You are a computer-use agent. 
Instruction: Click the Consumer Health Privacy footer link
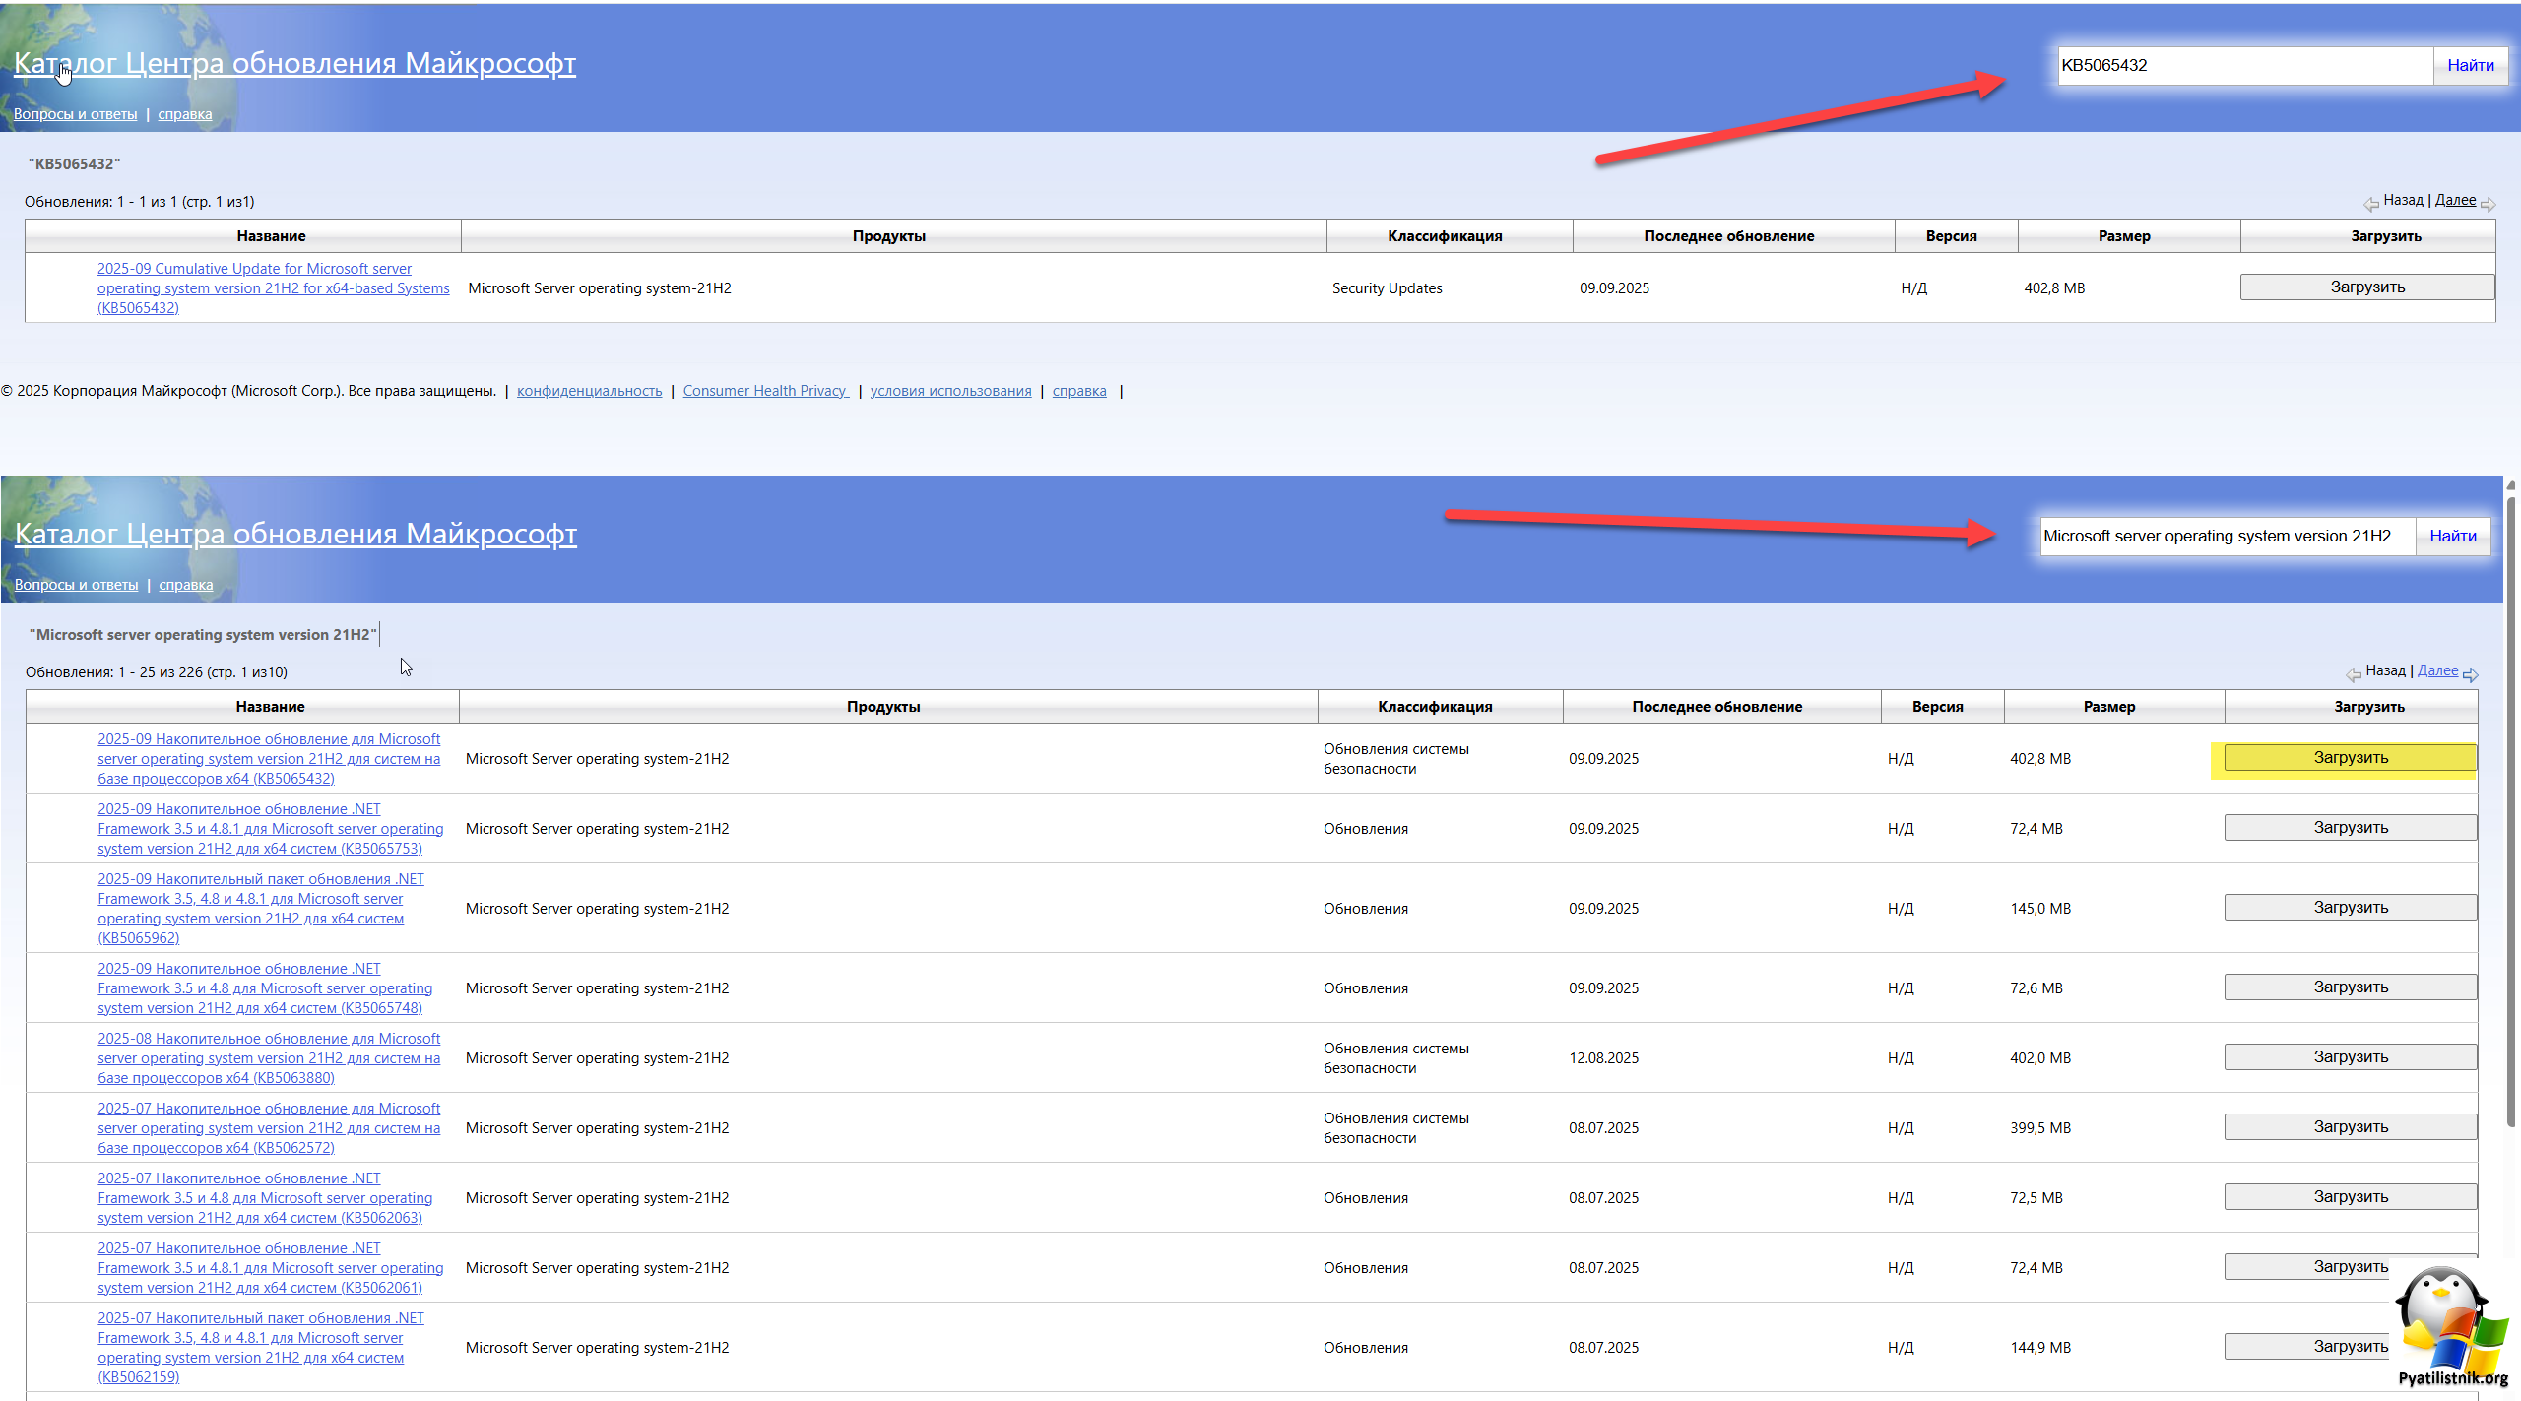click(x=765, y=391)
